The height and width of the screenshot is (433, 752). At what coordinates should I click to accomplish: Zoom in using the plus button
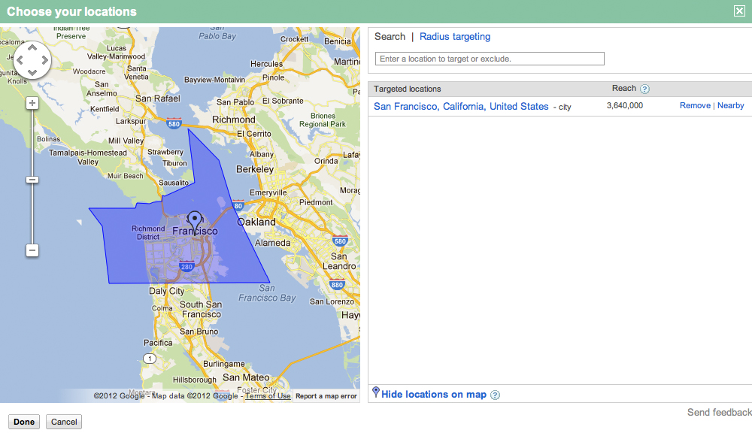coord(32,101)
